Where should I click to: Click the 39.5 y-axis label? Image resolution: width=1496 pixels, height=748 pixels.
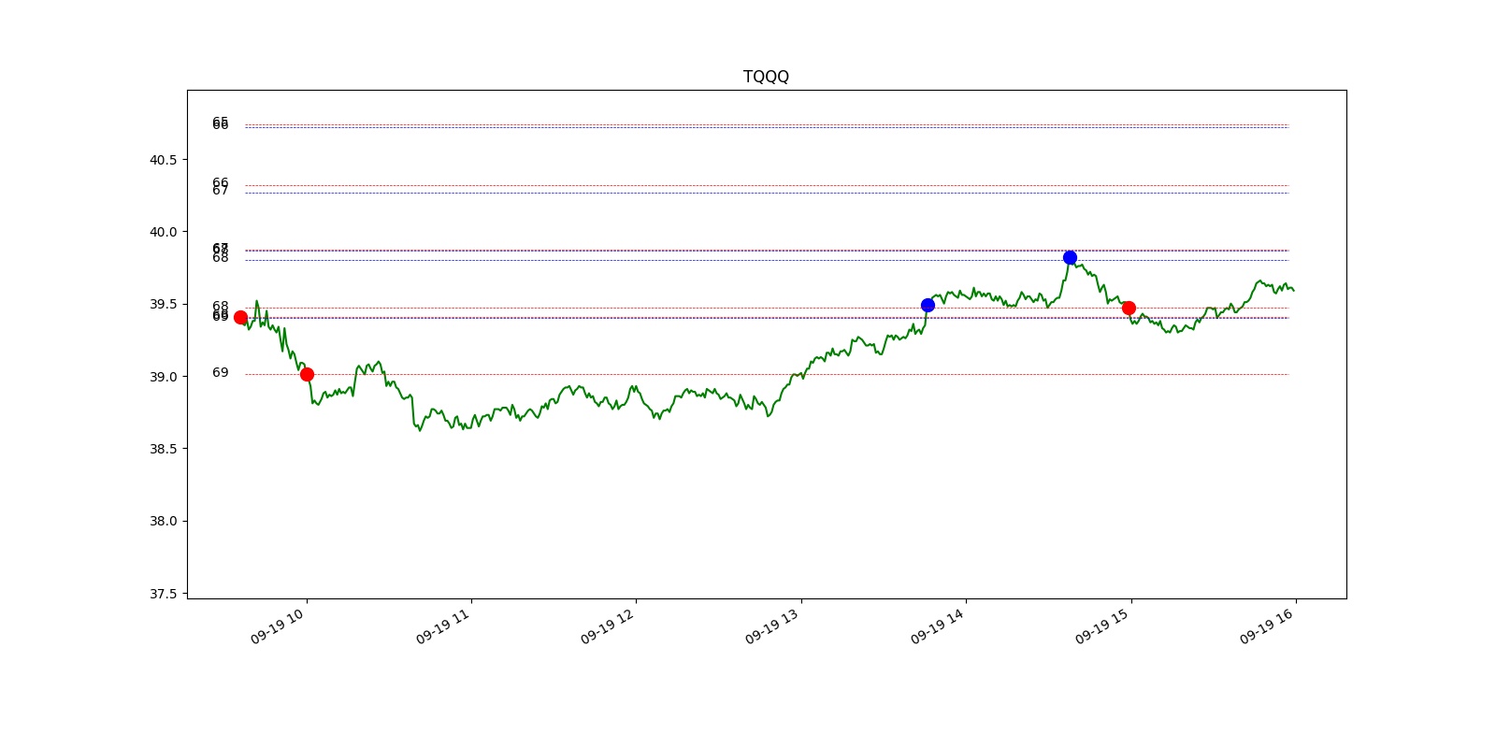pyautogui.click(x=163, y=304)
